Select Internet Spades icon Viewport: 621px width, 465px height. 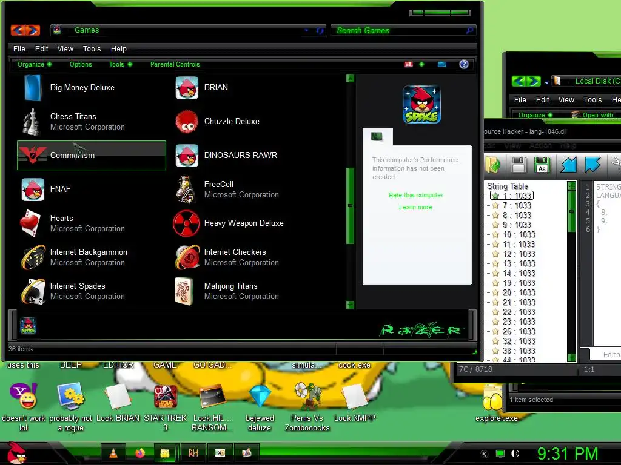[x=33, y=291]
